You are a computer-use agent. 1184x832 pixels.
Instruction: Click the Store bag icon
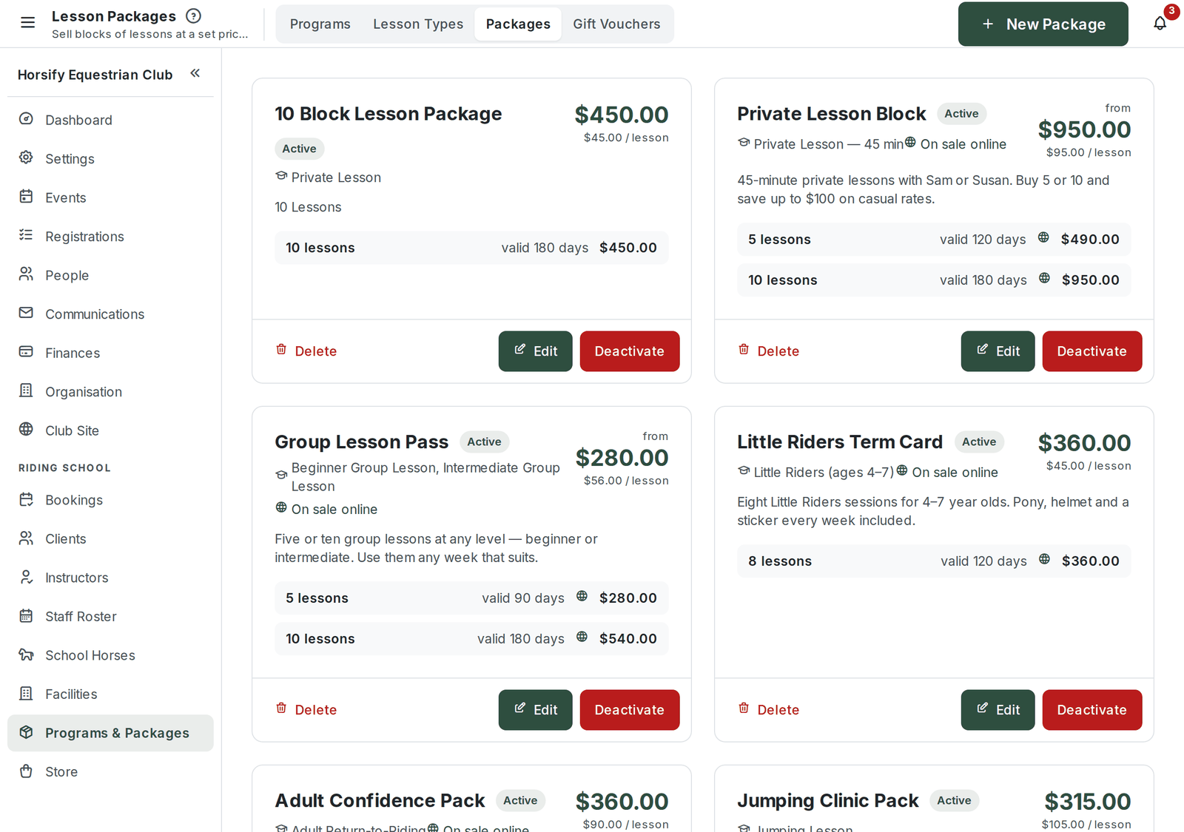click(x=26, y=771)
